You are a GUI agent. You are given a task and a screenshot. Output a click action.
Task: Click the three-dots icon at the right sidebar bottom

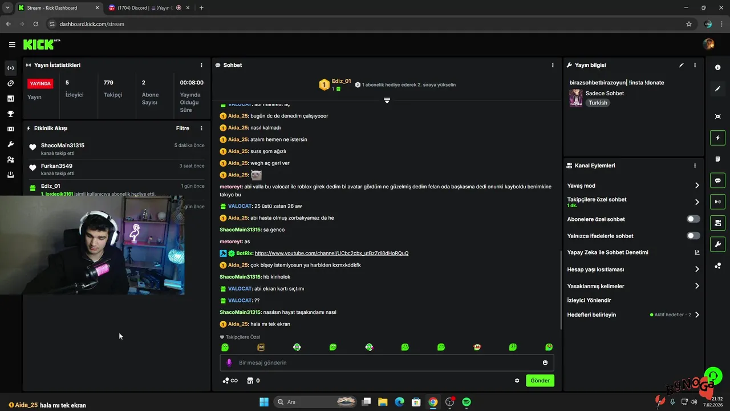point(717,265)
